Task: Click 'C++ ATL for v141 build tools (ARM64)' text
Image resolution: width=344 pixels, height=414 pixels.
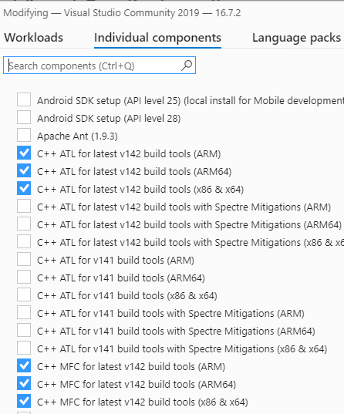Action: (121, 278)
